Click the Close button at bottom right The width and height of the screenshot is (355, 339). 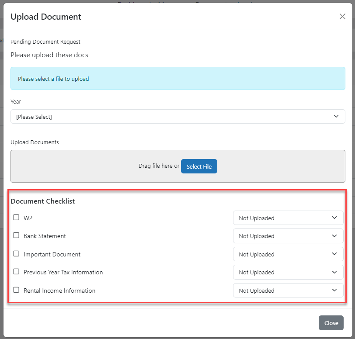coord(331,322)
